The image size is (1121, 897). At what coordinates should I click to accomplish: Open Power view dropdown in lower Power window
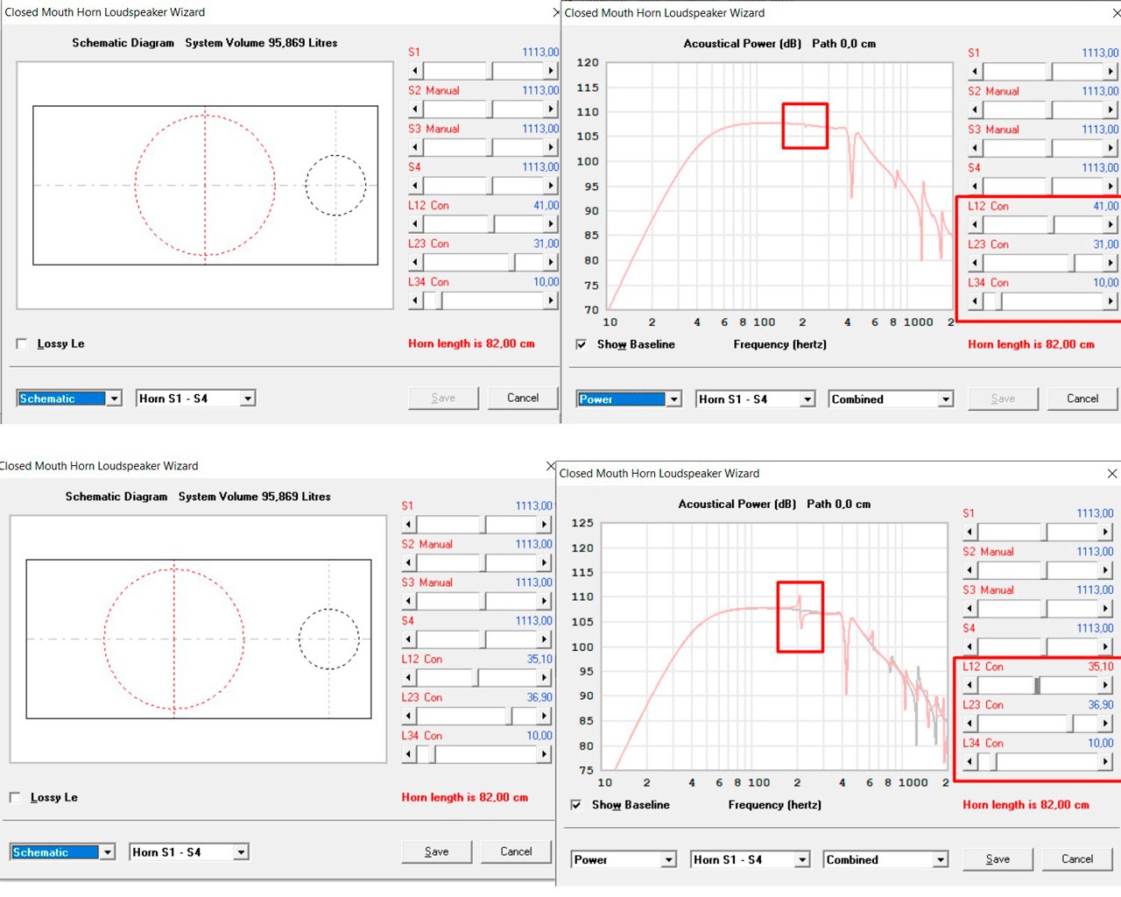point(668,860)
